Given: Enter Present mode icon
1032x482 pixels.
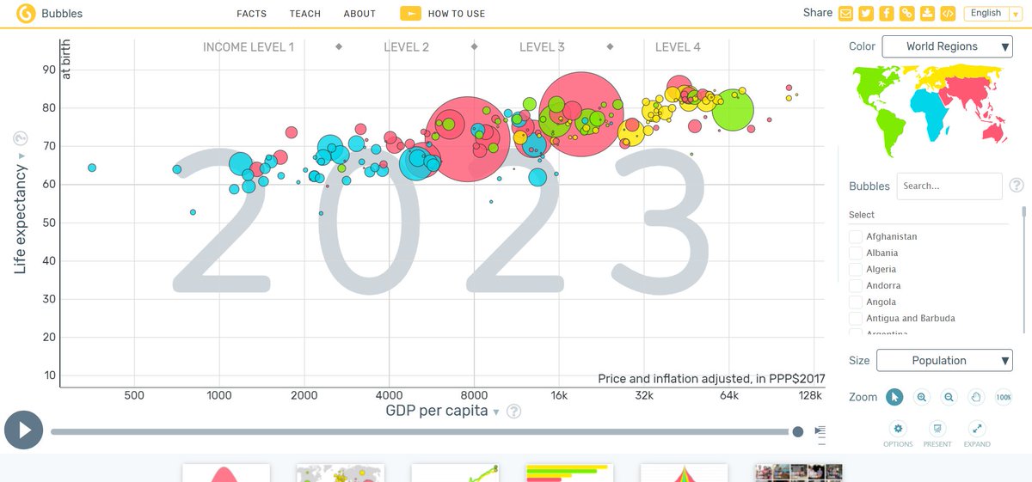Looking at the screenshot, I should tap(937, 429).
